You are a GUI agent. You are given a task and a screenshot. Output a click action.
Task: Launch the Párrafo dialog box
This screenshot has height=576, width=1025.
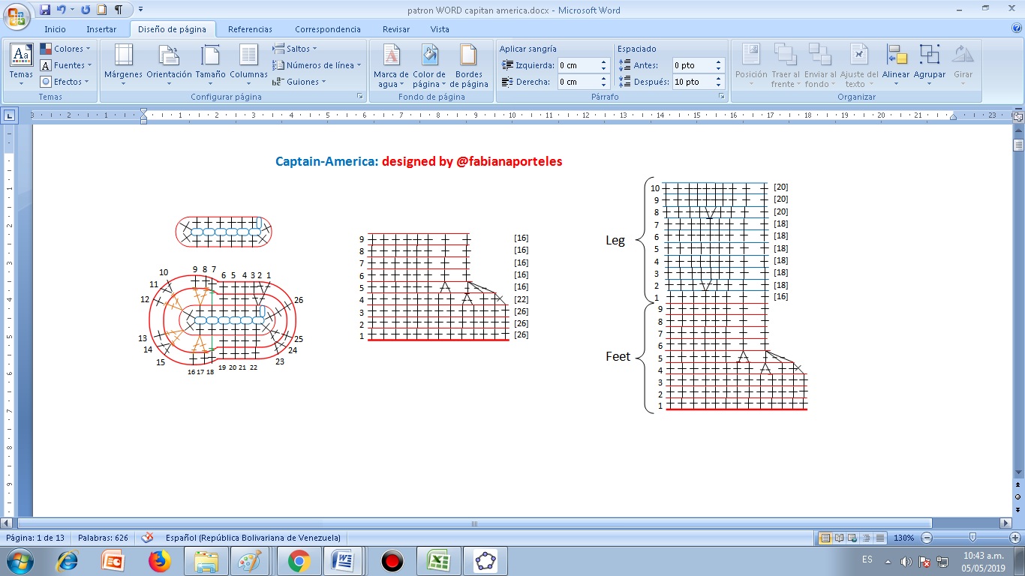[722, 97]
